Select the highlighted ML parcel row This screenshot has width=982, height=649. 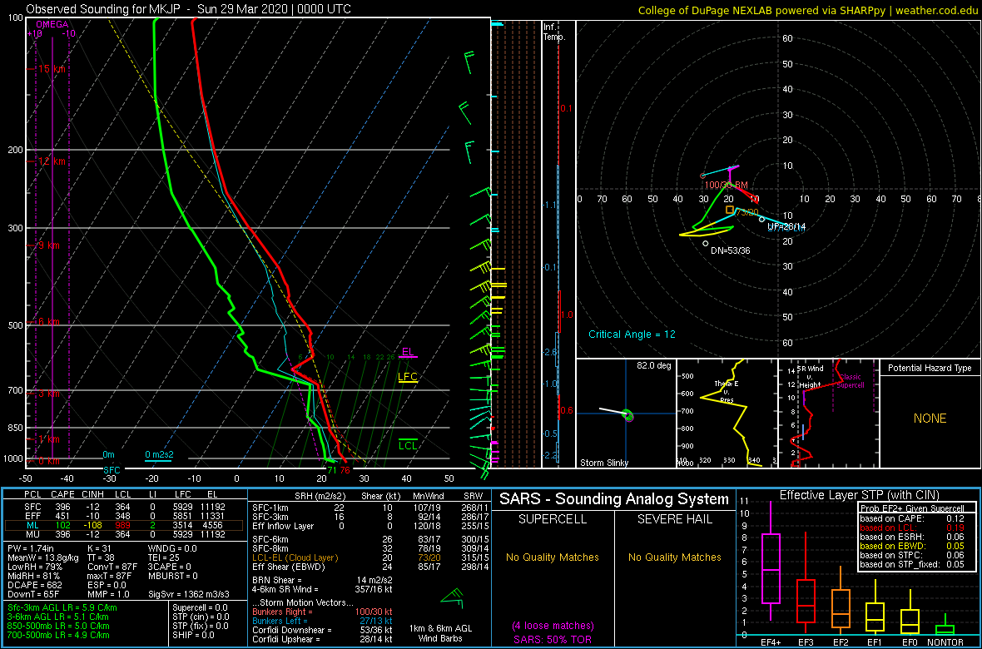coord(123,525)
